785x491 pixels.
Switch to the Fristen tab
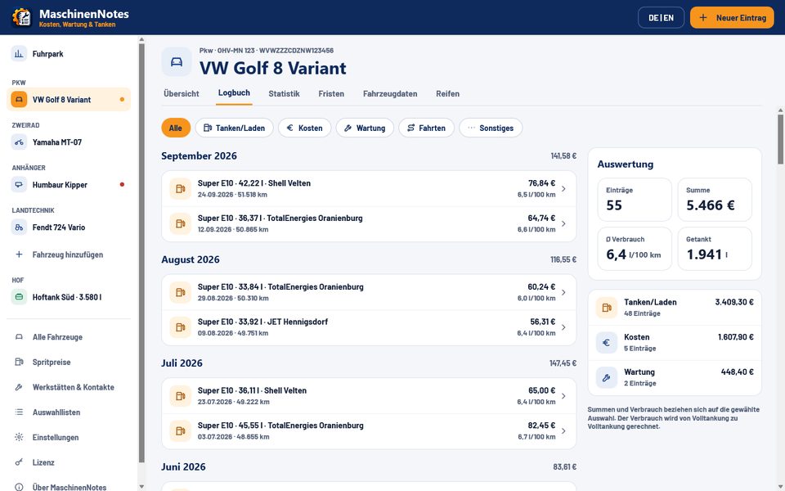[331, 93]
